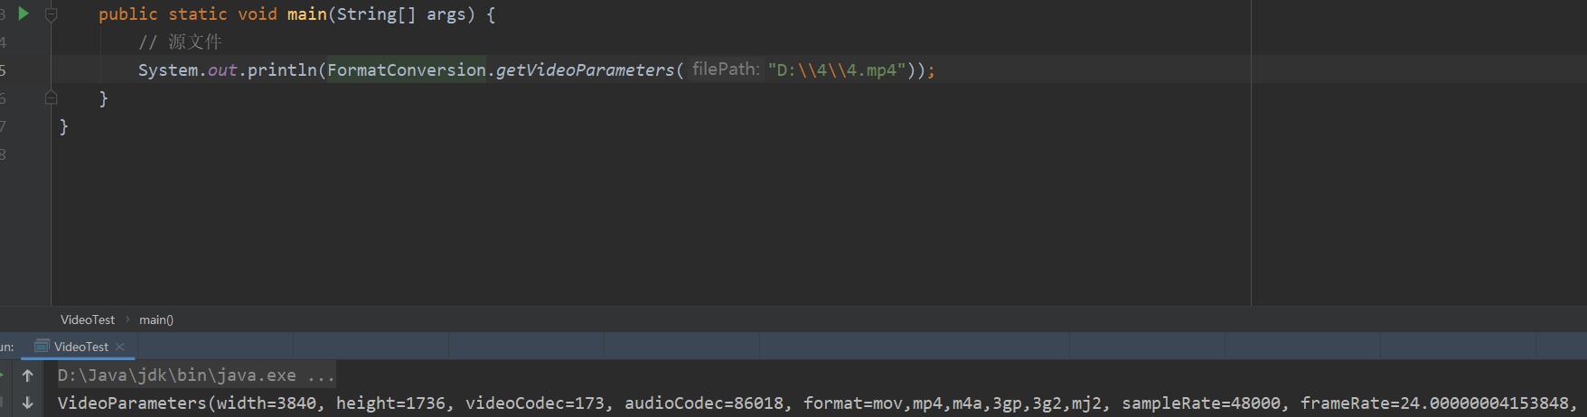Click the "D:\\4\\4.mp4" string literal
Screen dimensions: 1587x417
(837, 69)
